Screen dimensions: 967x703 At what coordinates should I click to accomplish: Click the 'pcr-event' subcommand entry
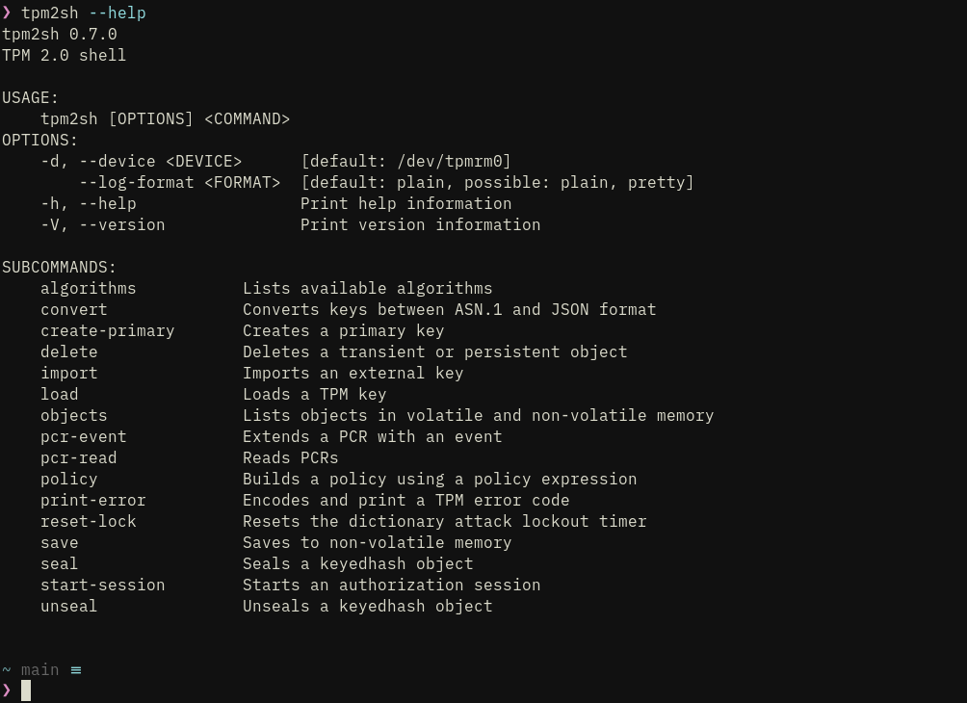point(83,437)
